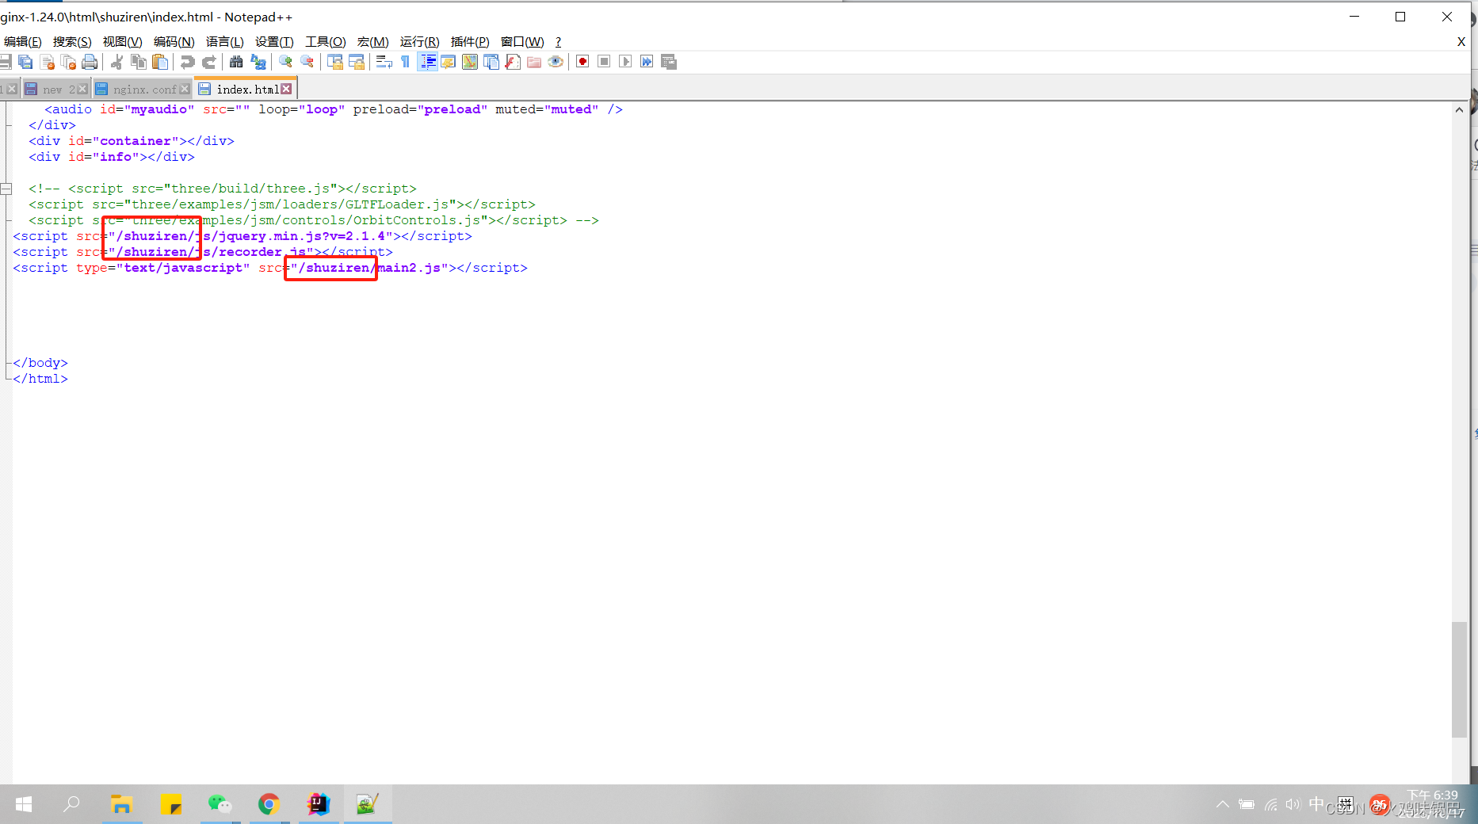Toggle synchronize vertical scrolling icon
Screen dimensions: 1478x824
coord(335,62)
